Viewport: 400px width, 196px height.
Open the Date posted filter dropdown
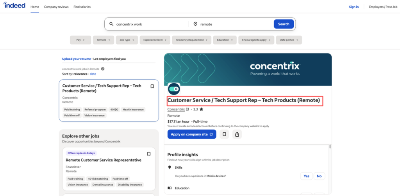point(289,40)
